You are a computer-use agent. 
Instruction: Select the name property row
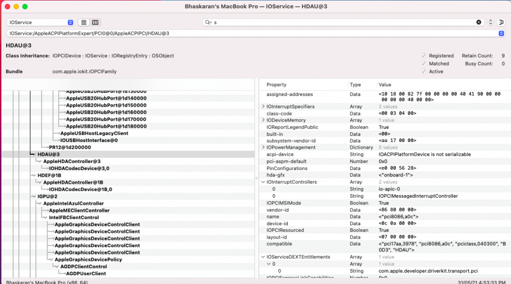pos(385,217)
